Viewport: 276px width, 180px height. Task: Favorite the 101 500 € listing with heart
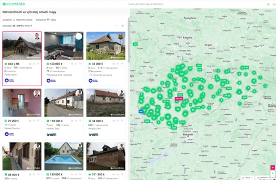(x=122, y=174)
